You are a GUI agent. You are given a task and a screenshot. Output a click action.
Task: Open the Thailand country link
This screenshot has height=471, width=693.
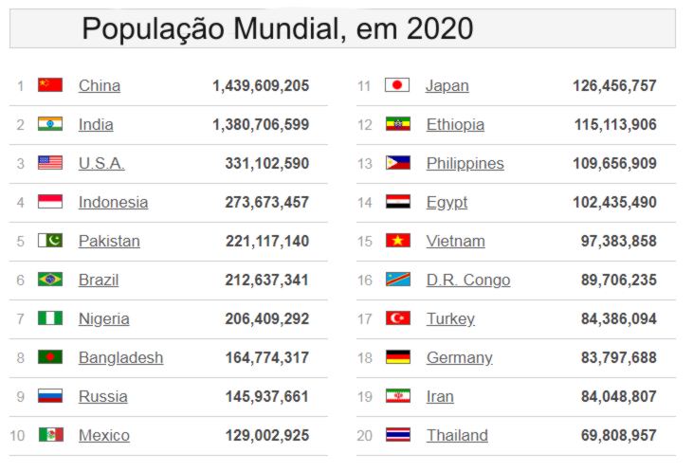pos(457,435)
